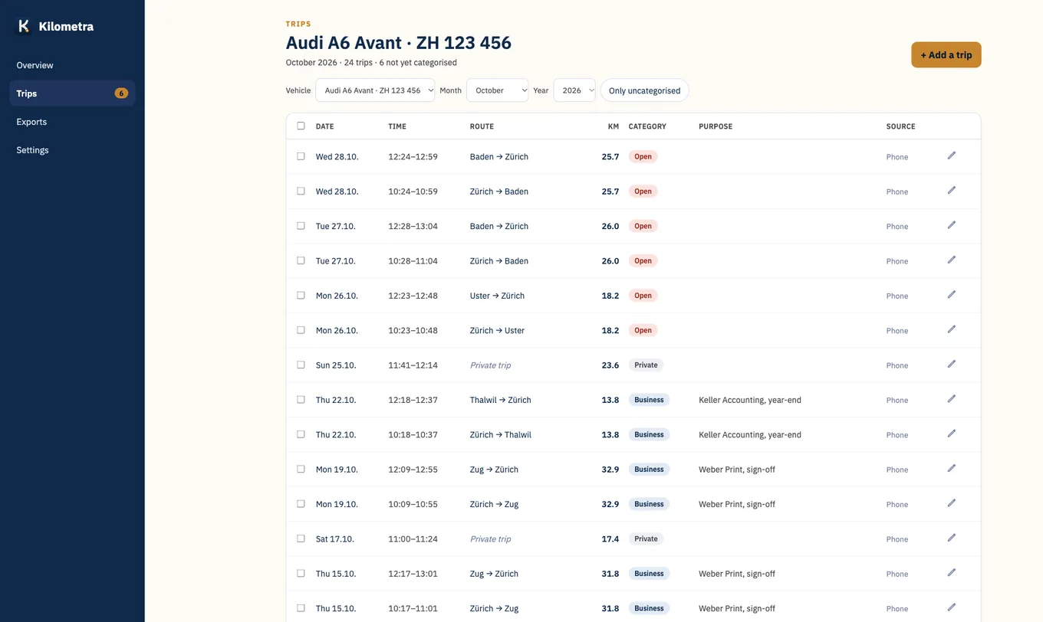Image resolution: width=1043 pixels, height=622 pixels.
Task: Edit the Sun 25.10. private trip
Action: click(951, 364)
